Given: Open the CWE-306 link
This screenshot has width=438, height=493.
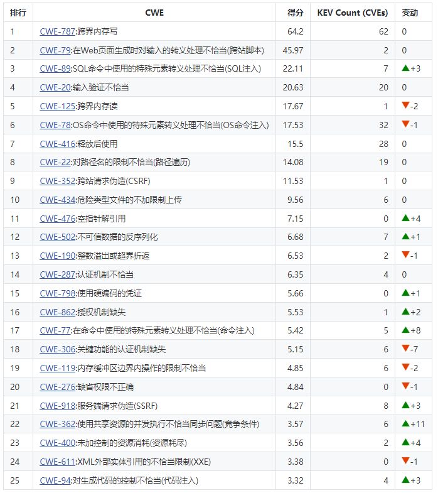Looking at the screenshot, I should (x=58, y=350).
